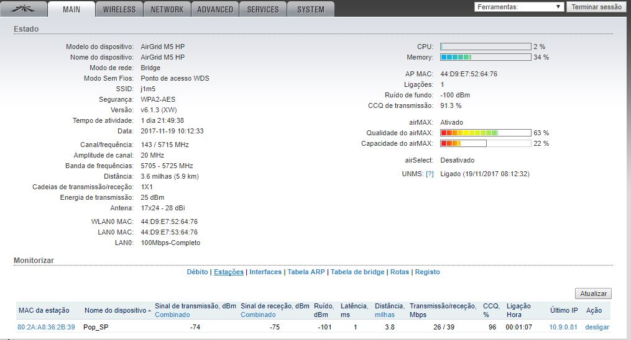
Task: Switch to the SYSTEM tab
Action: click(x=311, y=9)
